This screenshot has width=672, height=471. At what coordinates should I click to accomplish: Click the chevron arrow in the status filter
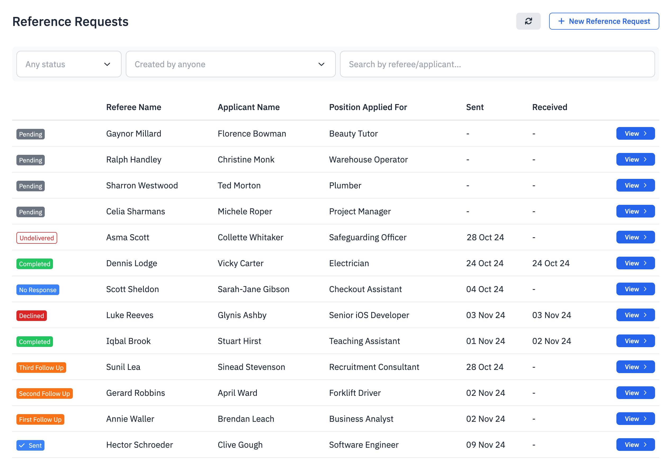coord(107,64)
